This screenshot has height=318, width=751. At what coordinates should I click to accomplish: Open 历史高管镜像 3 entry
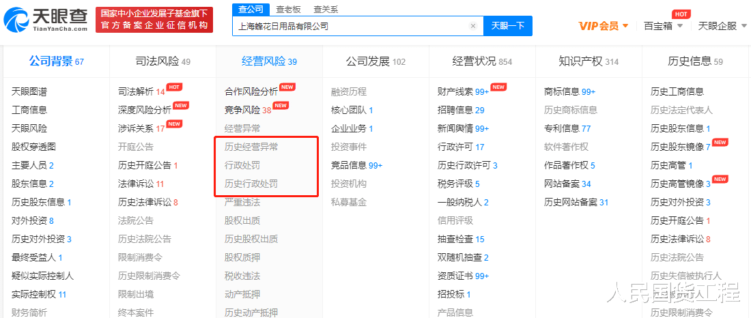(x=681, y=184)
